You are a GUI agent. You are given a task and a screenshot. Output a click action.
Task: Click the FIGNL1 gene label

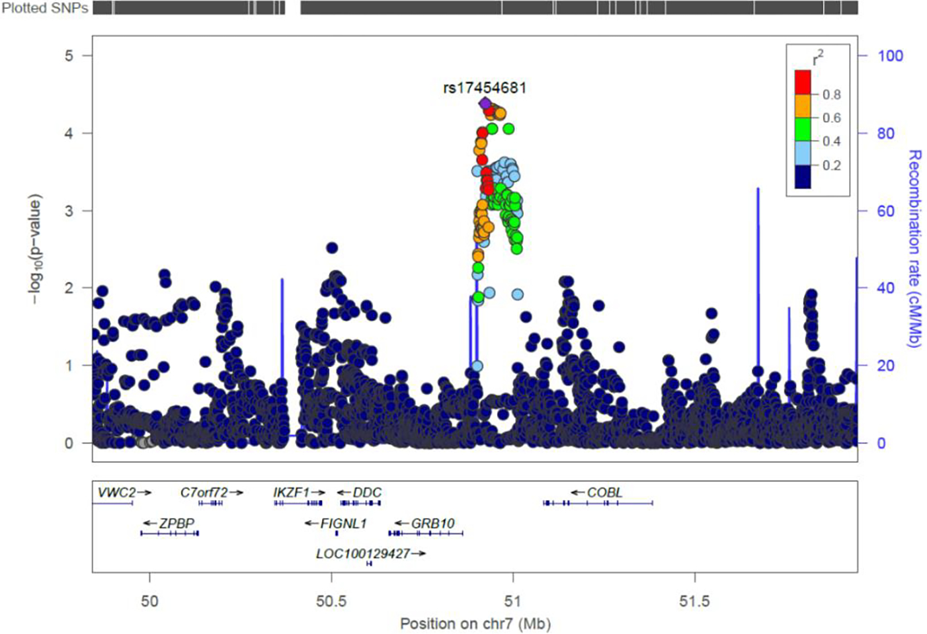coord(343,524)
